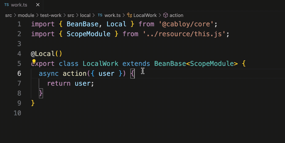This screenshot has height=143, width=285.
Task: Click line number 2 in the gutter
Action: pyautogui.click(x=19, y=34)
